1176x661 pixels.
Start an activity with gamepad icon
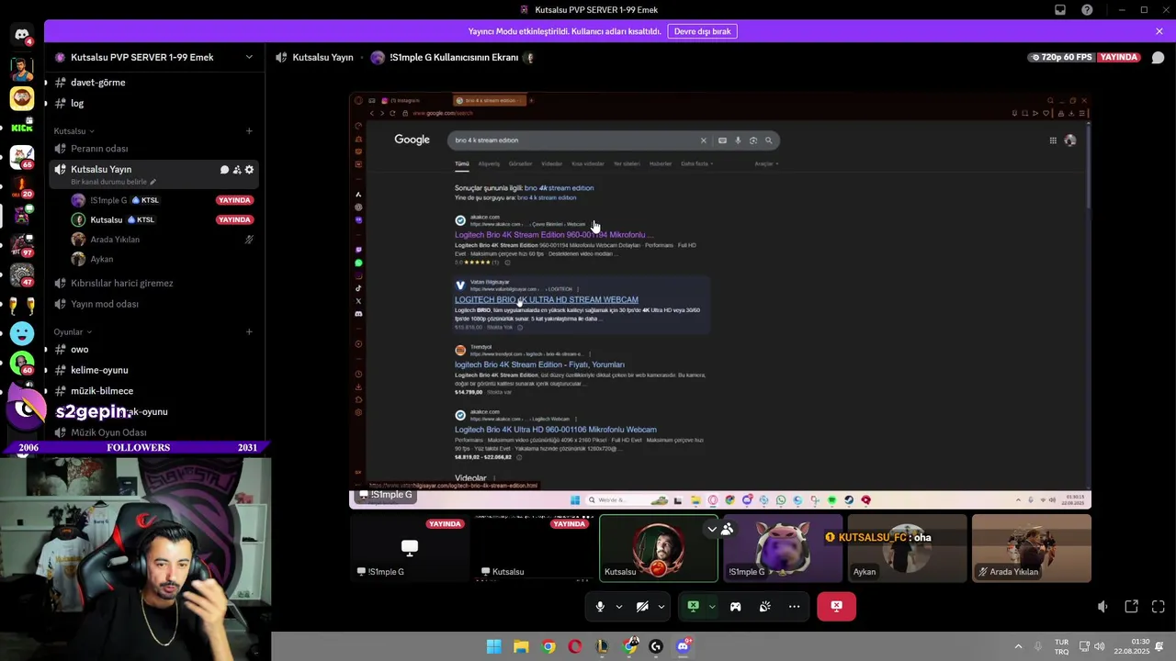pos(735,606)
